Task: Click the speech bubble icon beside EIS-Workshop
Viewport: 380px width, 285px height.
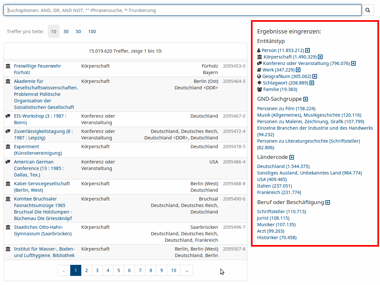Action: tap(8, 116)
